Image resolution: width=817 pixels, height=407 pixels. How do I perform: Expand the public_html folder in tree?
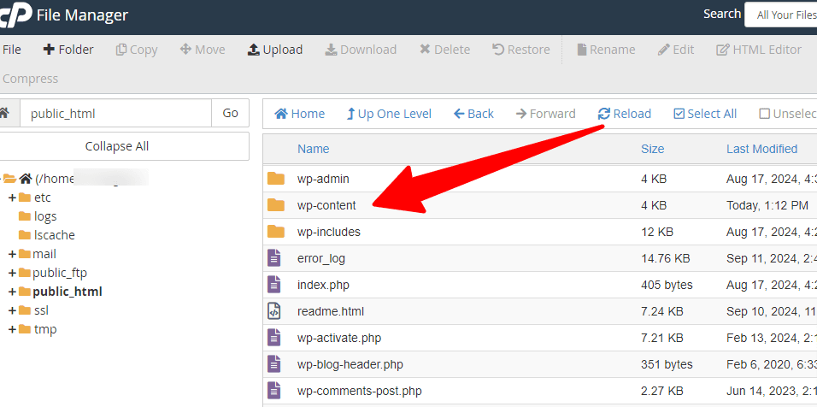[x=12, y=292]
